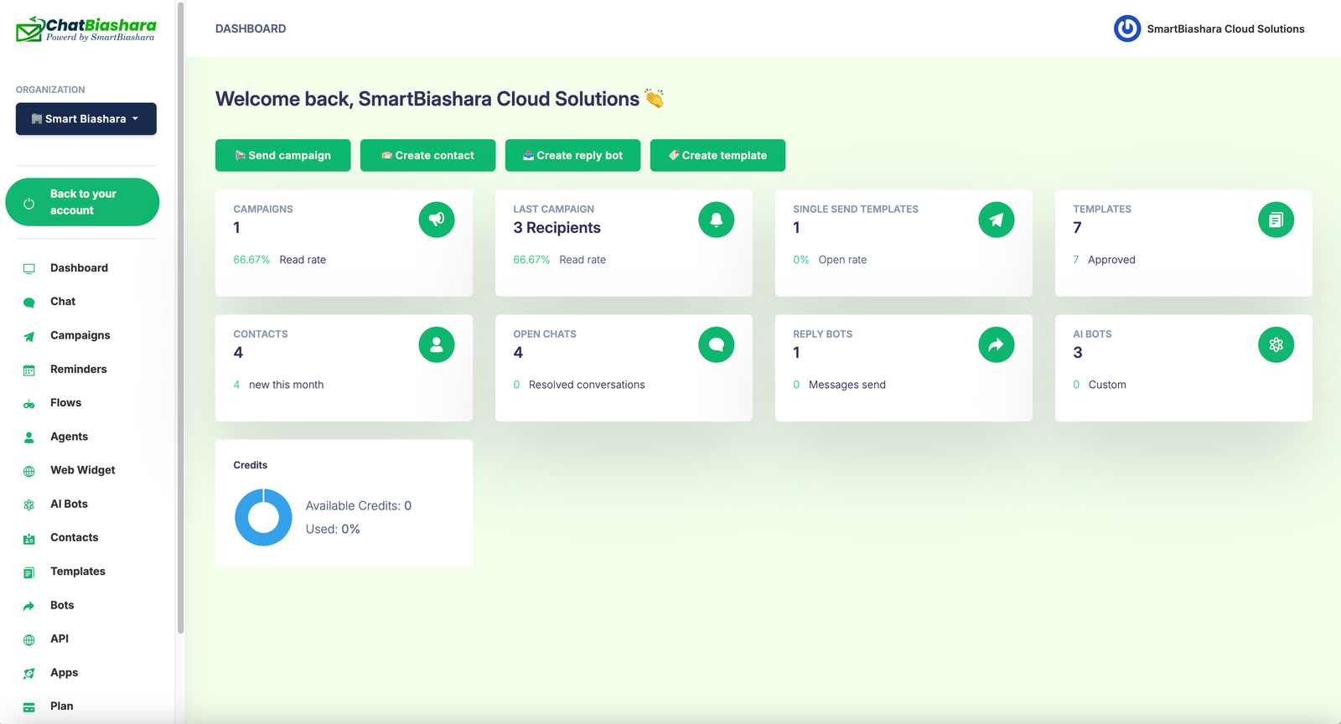Open the Dashboard menu item
The image size is (1341, 724).
click(79, 268)
